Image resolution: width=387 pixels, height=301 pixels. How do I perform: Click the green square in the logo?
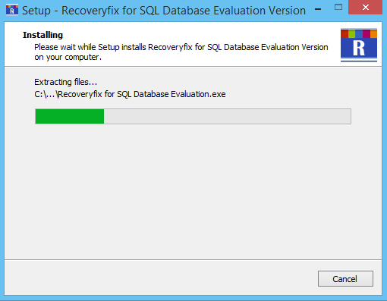click(x=351, y=34)
